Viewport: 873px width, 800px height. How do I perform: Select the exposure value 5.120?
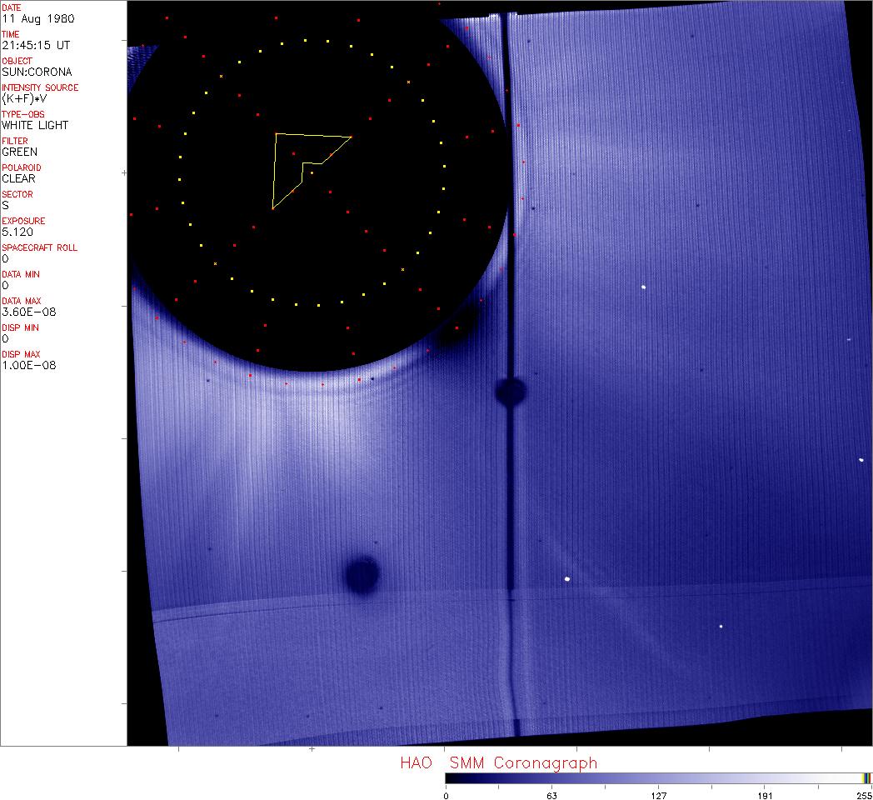[17, 232]
